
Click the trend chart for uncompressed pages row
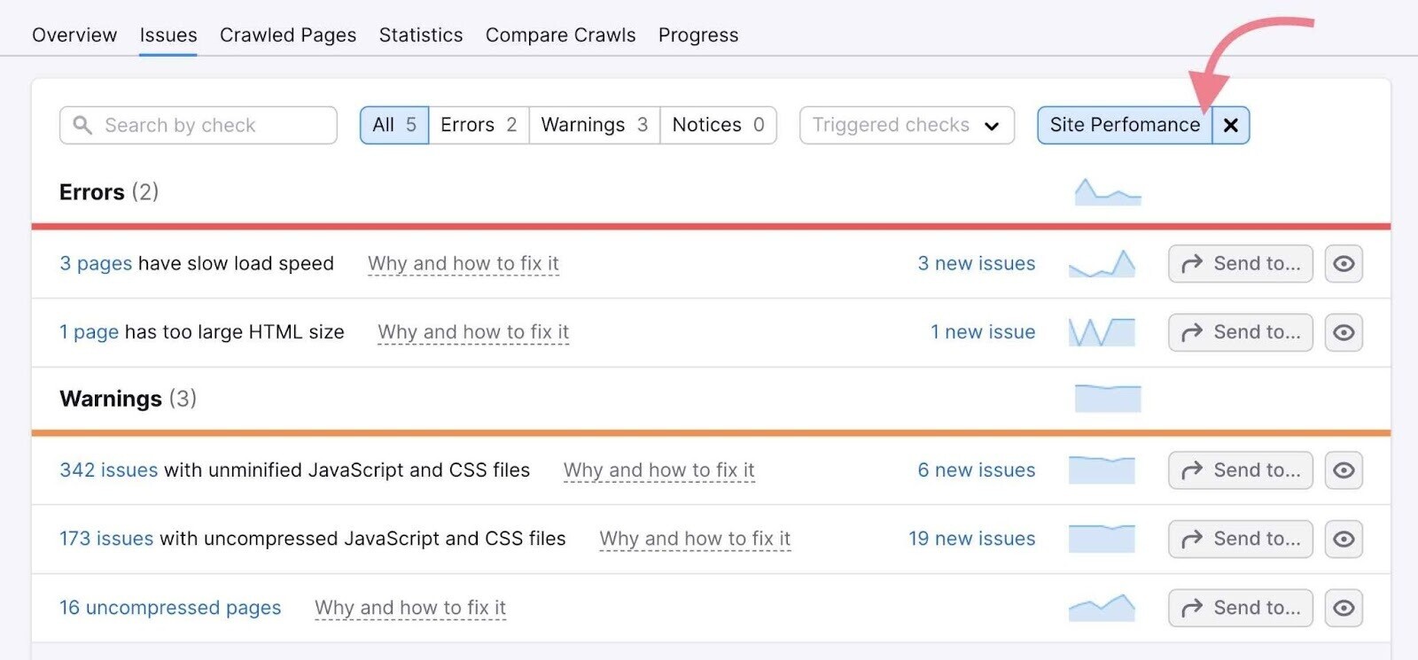(x=1102, y=608)
